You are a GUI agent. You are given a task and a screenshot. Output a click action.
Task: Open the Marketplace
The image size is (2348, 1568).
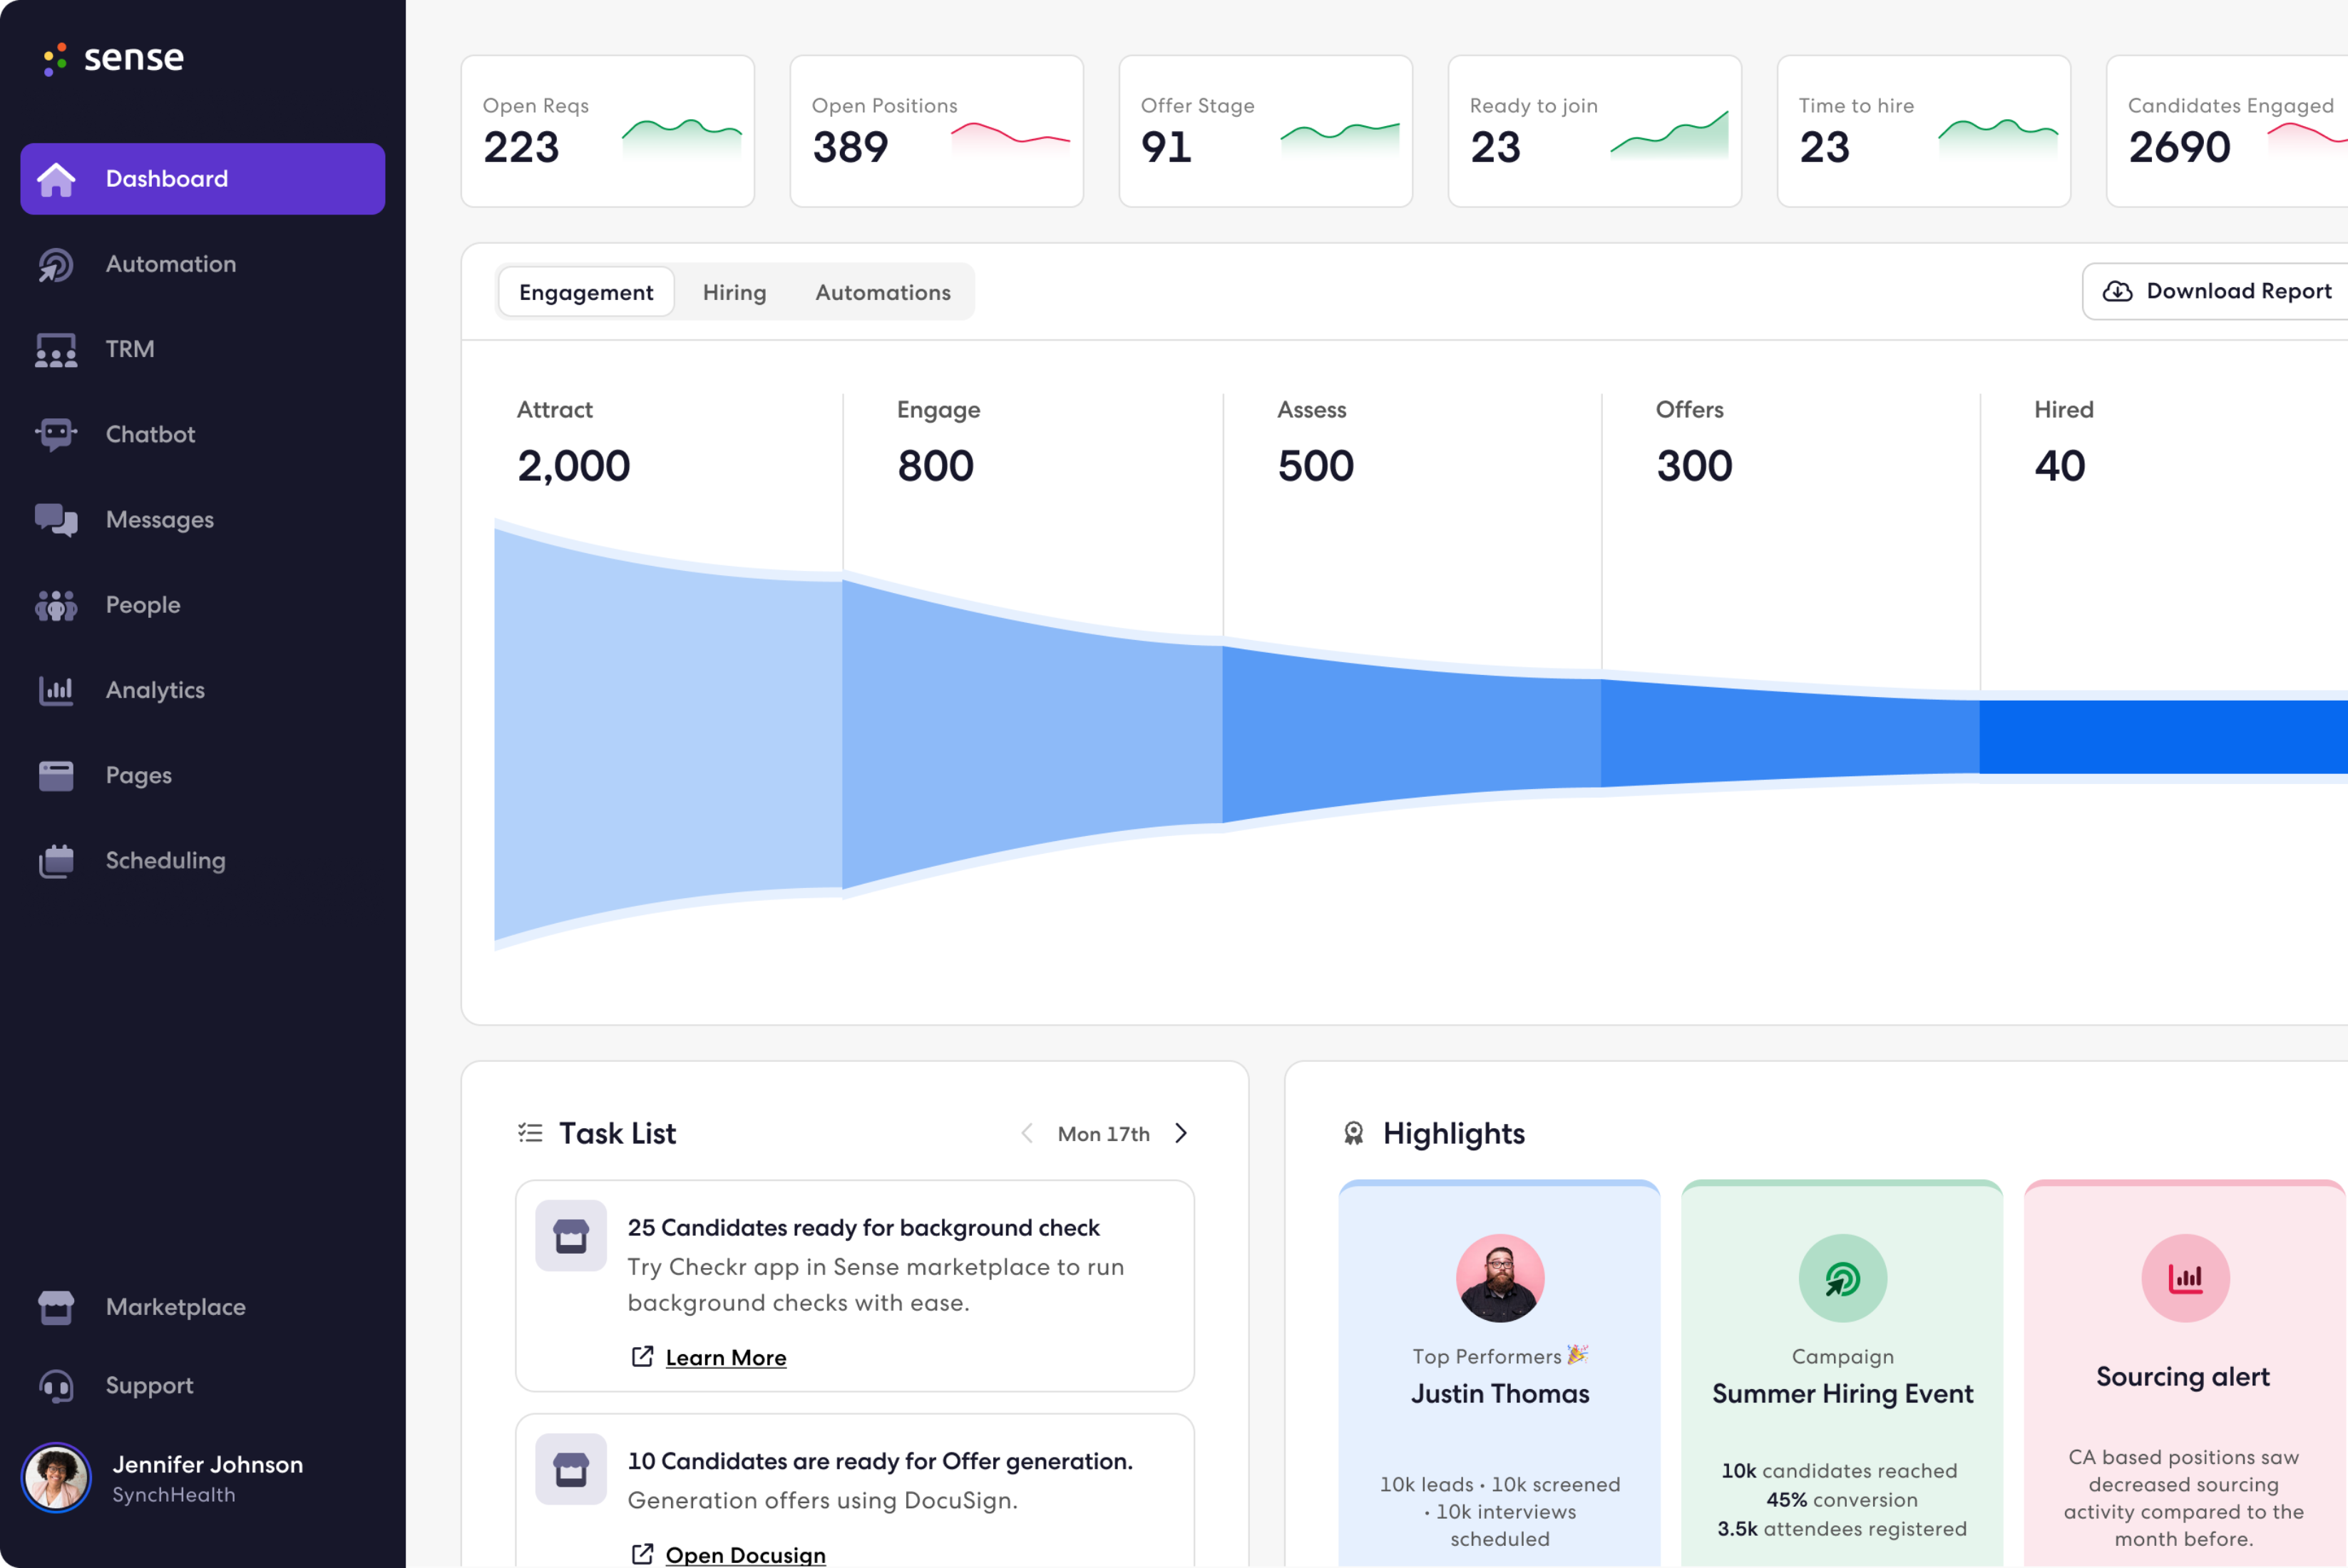[x=175, y=1307]
